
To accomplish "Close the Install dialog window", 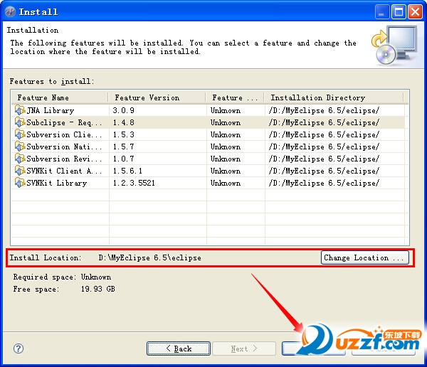I will 416,11.
